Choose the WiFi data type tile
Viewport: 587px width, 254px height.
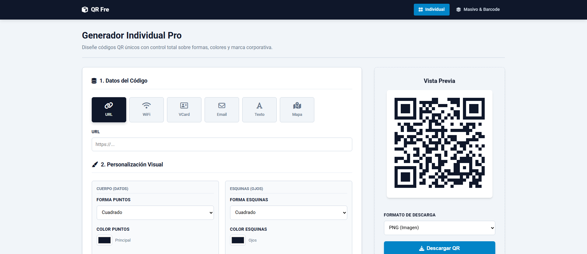tap(146, 110)
